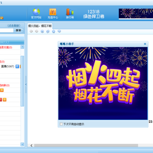Click the chat bubble toolbar icon
Image resolution: width=153 pixels, height=153 pixels.
coord(59,31)
